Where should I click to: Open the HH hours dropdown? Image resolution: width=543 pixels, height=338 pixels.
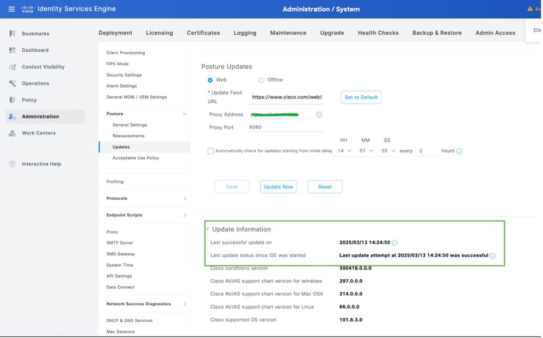click(x=344, y=151)
